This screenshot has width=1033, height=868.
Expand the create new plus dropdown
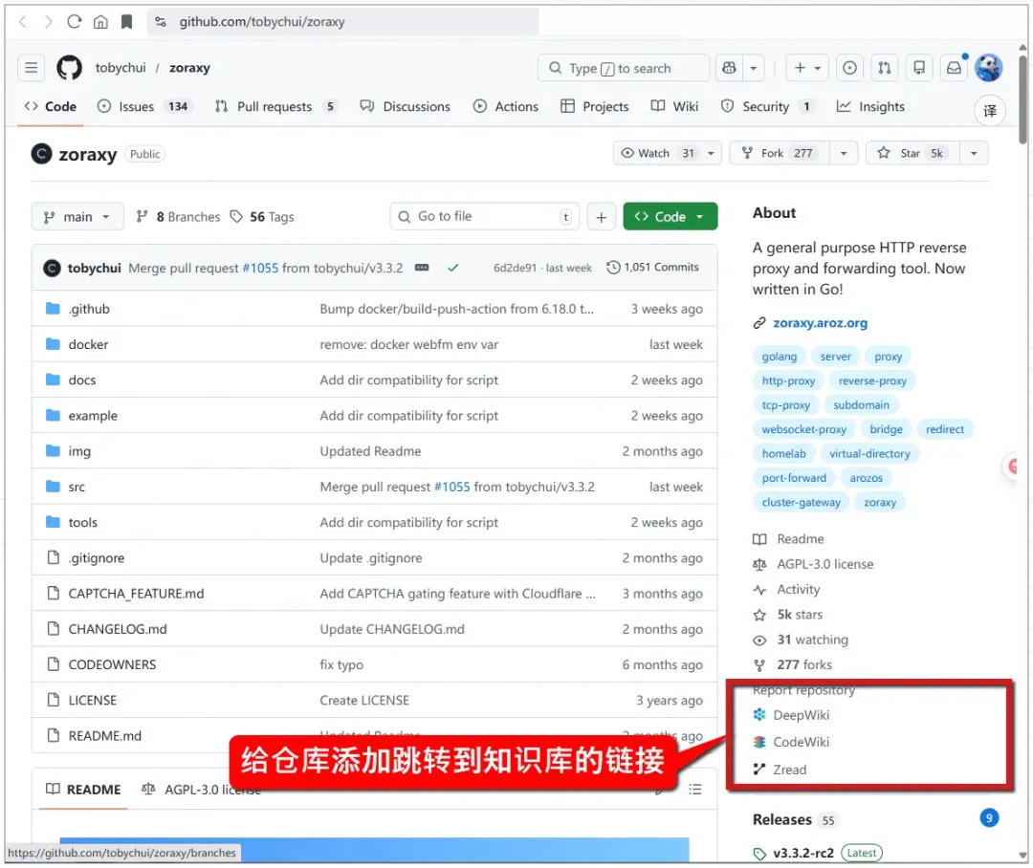807,68
